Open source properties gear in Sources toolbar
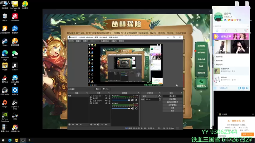This screenshot has width=255, height=143. pyautogui.click(x=98, y=125)
